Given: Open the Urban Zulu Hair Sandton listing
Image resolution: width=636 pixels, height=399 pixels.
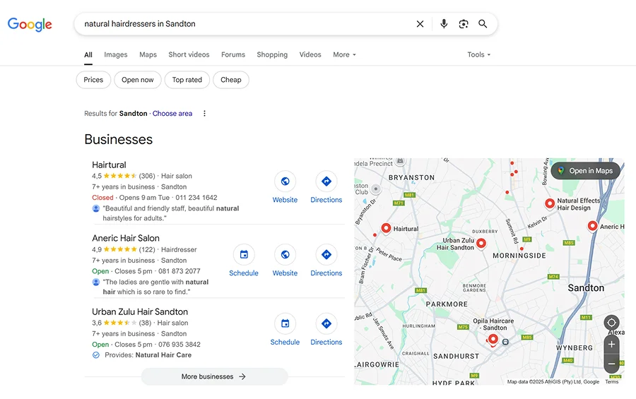Looking at the screenshot, I should tap(140, 312).
